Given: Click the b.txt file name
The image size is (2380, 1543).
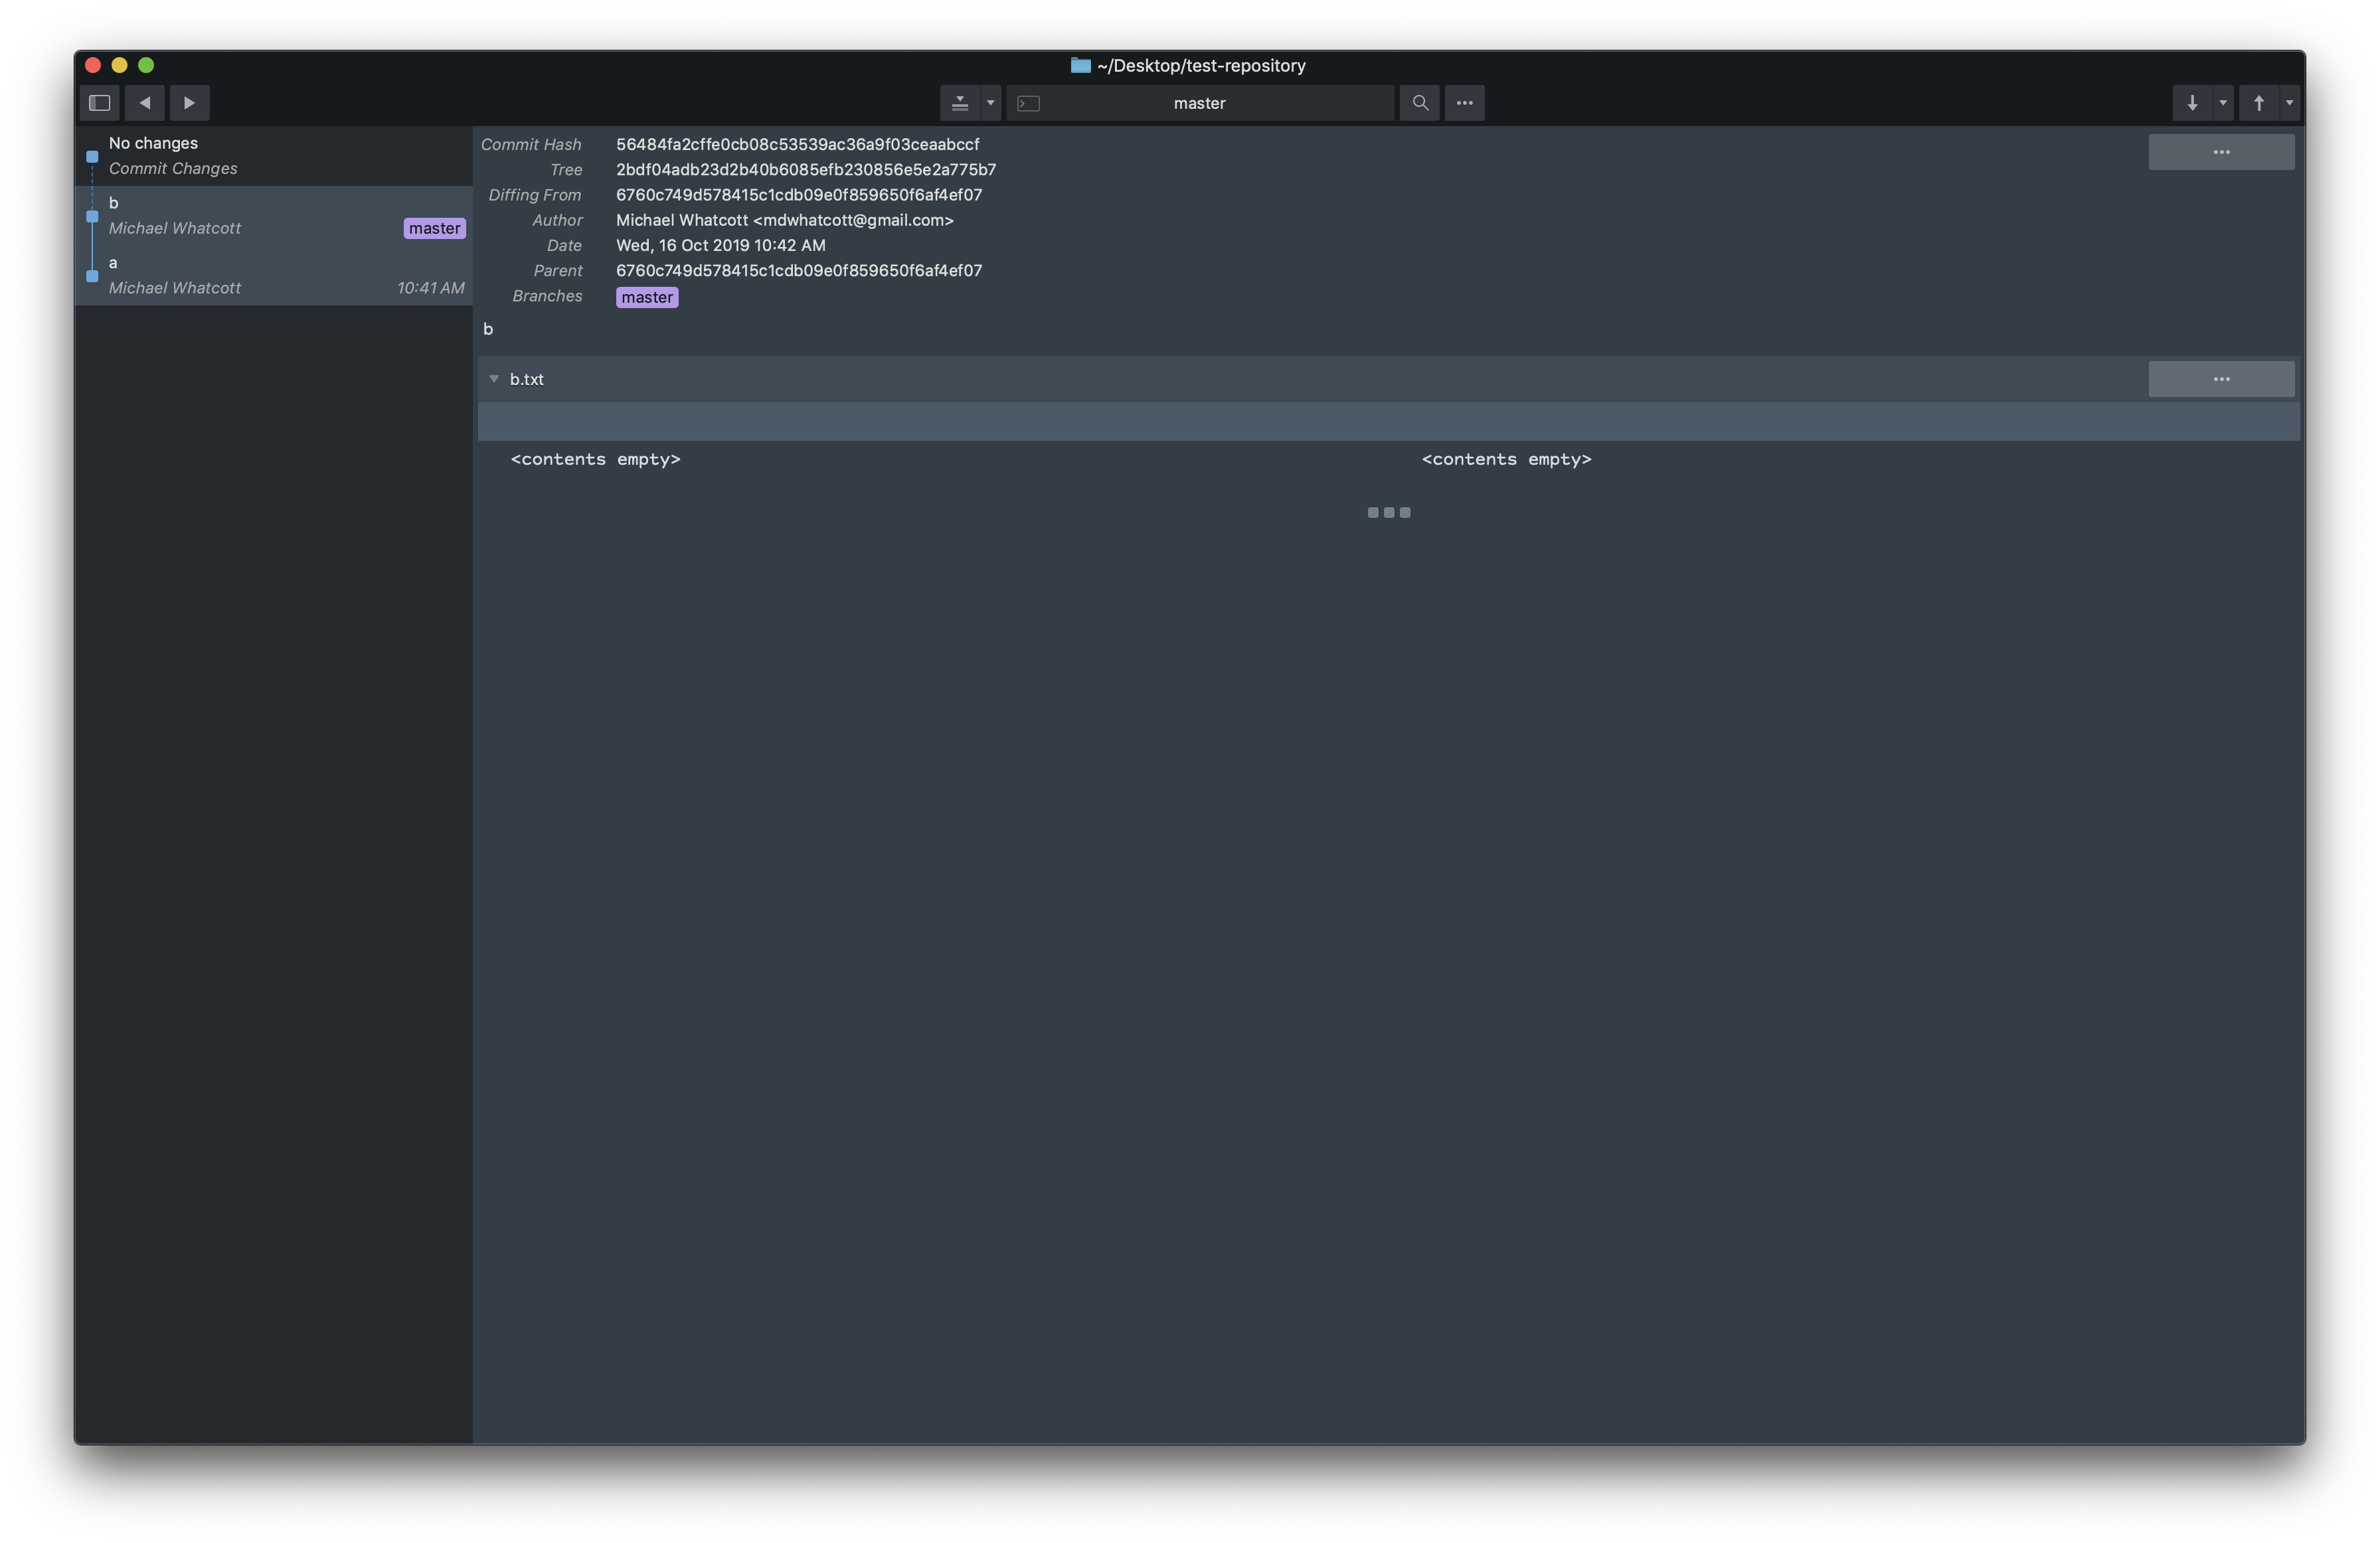Looking at the screenshot, I should (527, 380).
